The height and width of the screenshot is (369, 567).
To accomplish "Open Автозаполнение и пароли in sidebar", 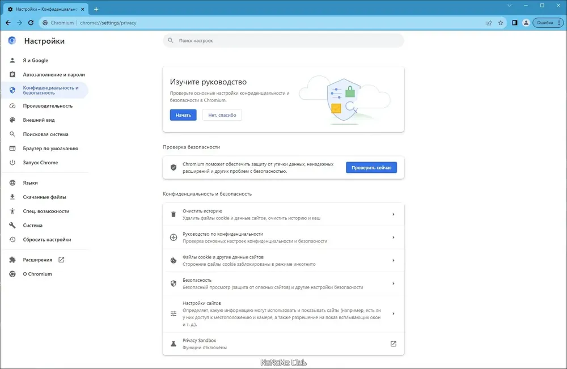I will click(x=54, y=75).
